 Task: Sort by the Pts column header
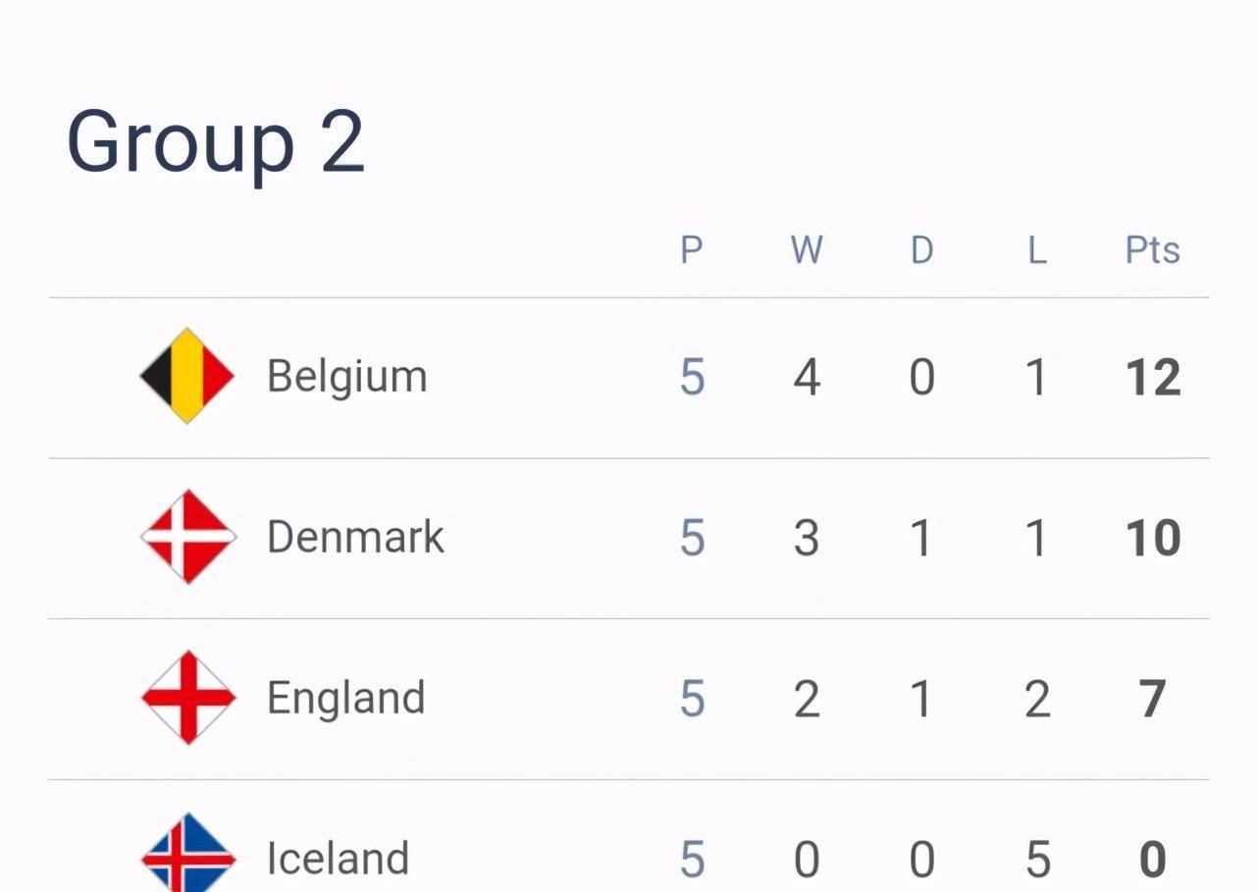point(1152,250)
